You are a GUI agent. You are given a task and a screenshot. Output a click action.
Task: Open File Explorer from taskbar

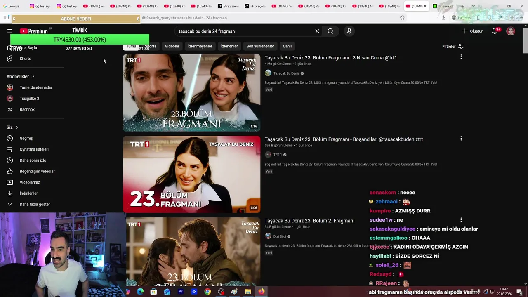(x=248, y=292)
